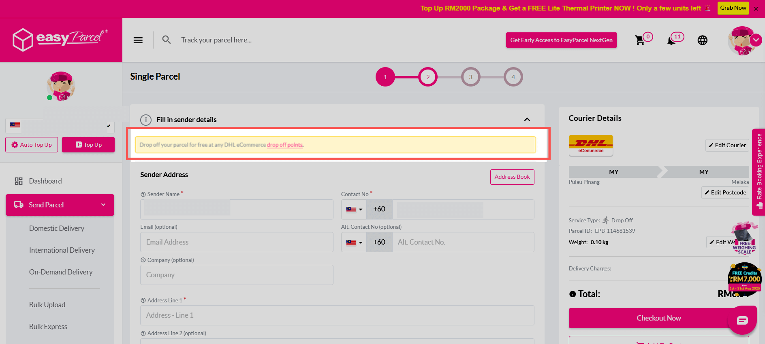Collapse the Send Parcel menu
This screenshot has height=344, width=765.
pos(60,205)
